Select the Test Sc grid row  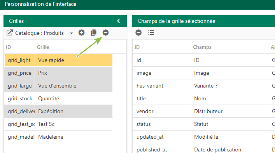(x=58, y=124)
